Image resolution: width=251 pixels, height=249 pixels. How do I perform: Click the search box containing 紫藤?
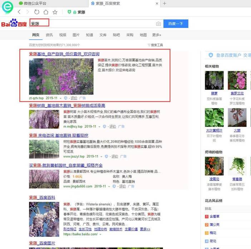point(93,24)
